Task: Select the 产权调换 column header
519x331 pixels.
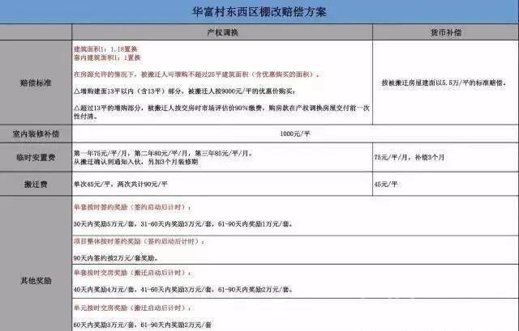Action: tap(221, 32)
